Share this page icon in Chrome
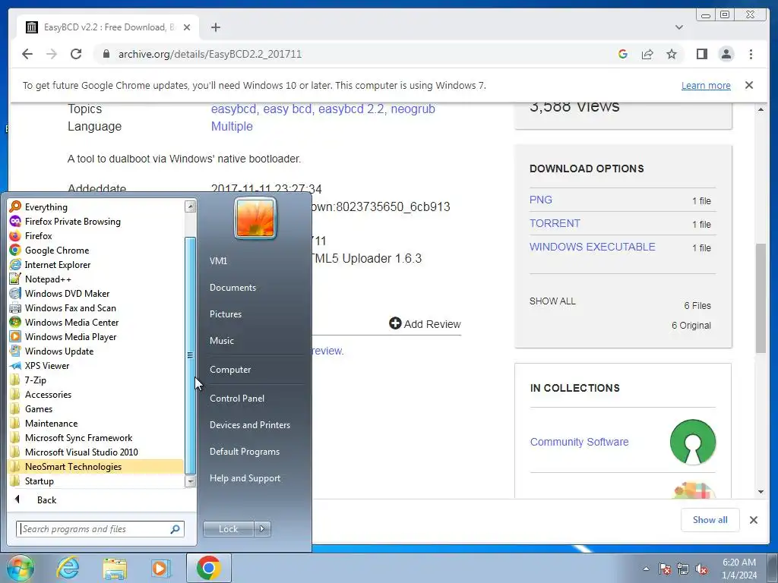The image size is (778, 583). [x=647, y=54]
